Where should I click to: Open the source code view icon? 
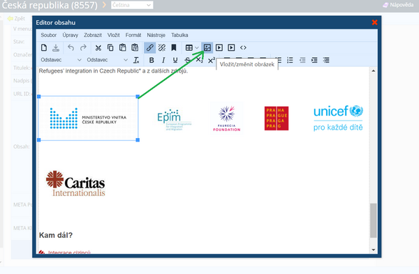click(243, 47)
